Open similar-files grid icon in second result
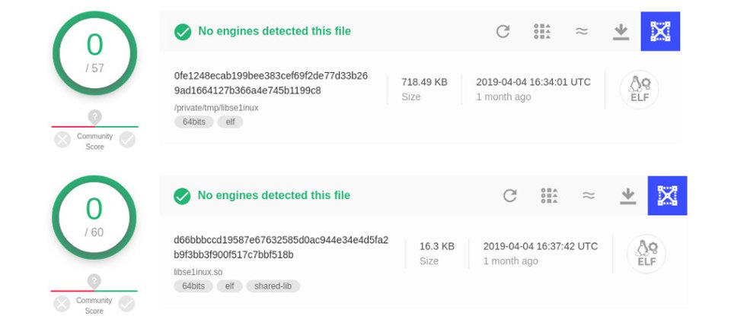Screen dimensions: 731x319 pos(549,195)
